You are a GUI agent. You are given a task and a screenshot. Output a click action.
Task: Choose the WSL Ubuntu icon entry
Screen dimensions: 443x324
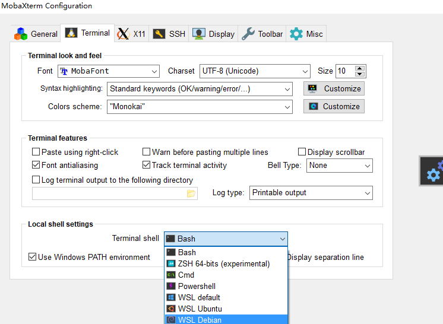click(170, 309)
